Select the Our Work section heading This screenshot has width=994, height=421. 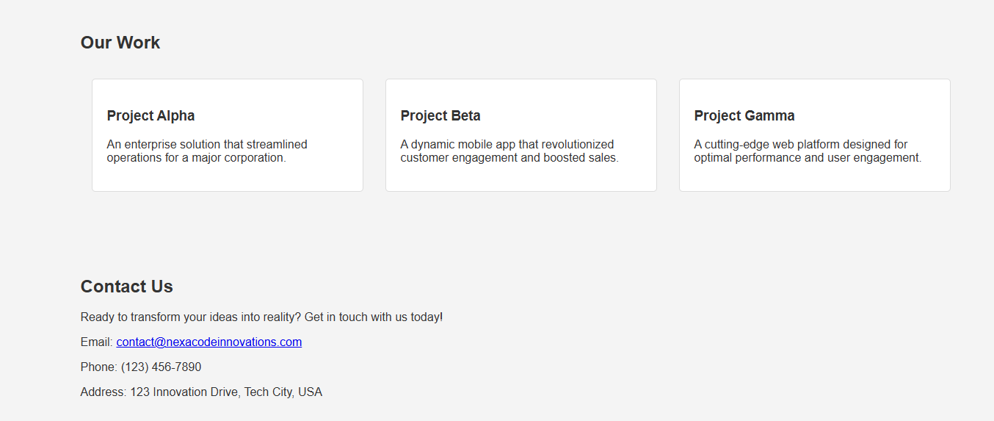coord(120,43)
